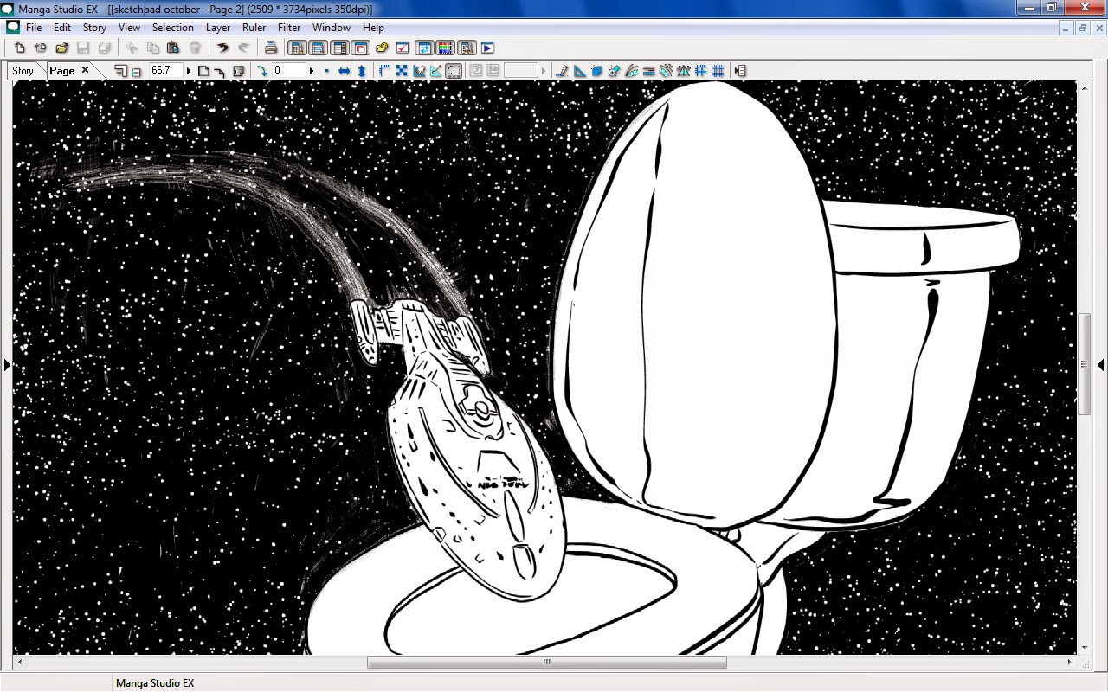Click the red checkmark window icon
The height and width of the screenshot is (692, 1108).
point(403,48)
